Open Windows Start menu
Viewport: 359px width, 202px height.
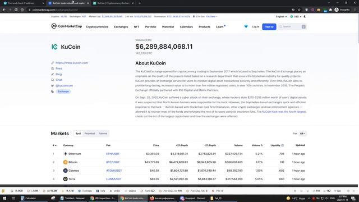(4, 198)
